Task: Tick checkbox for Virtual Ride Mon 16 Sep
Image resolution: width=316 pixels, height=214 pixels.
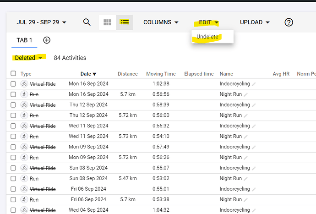Action: [x=13, y=84]
